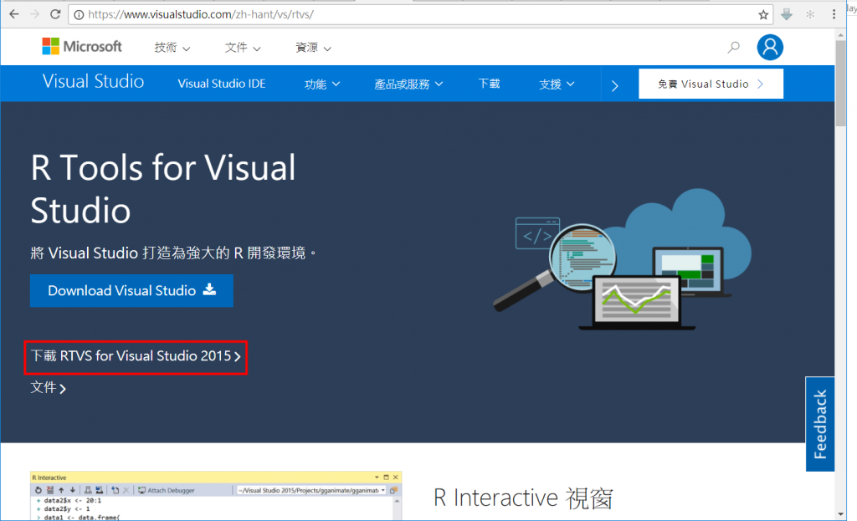Viewport: 857px width, 521px height.
Task: Click the 將 Visual Studio 打造為強大的 R 開發環境 tagline
Action: [173, 253]
